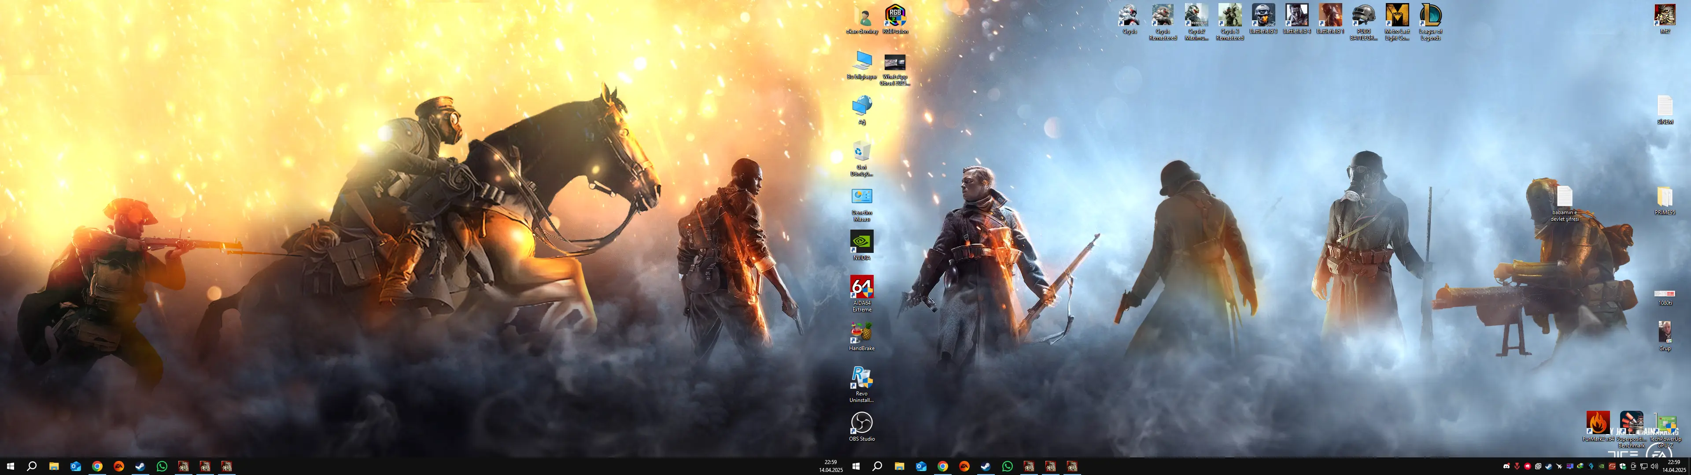Select the Battlefield 3 shortcut
The image size is (1691, 475).
pos(1263,18)
